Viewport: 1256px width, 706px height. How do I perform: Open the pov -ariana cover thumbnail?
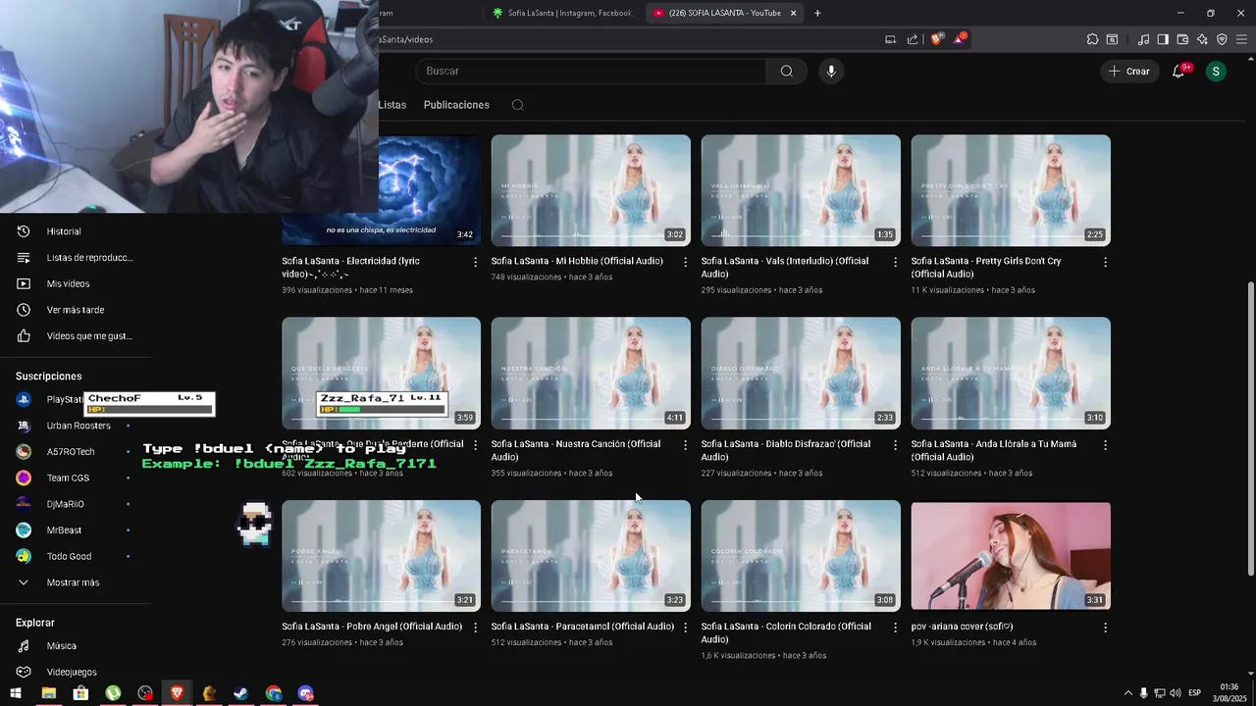1011,556
